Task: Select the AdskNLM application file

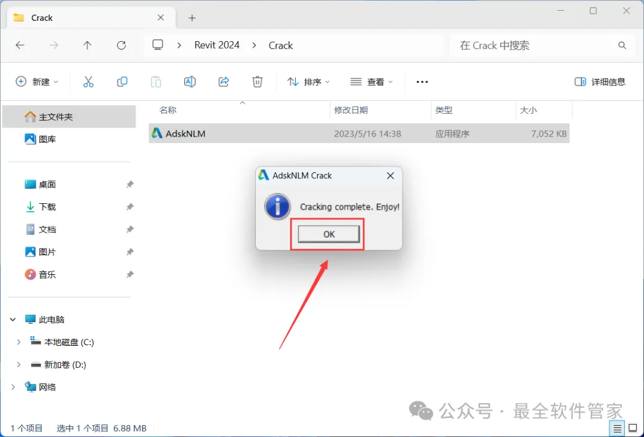Action: click(359, 134)
